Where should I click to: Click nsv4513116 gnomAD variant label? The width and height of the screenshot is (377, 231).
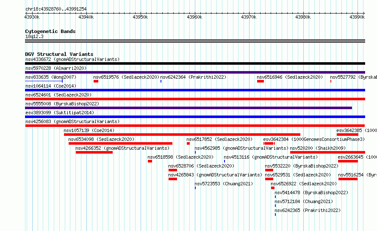point(271,157)
